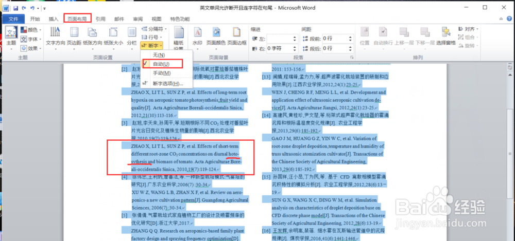Adjust the right indent spinner arrows
Screen dimensions: 515x241
295,48
